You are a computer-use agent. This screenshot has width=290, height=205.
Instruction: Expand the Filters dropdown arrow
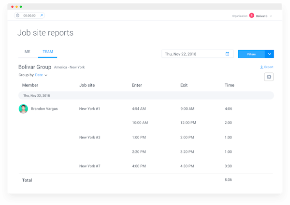pos(269,54)
